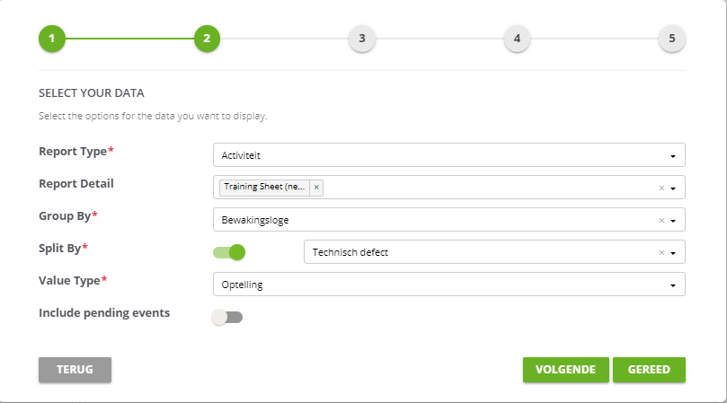Expand the Group By dropdown arrow
The image size is (727, 403).
(673, 221)
